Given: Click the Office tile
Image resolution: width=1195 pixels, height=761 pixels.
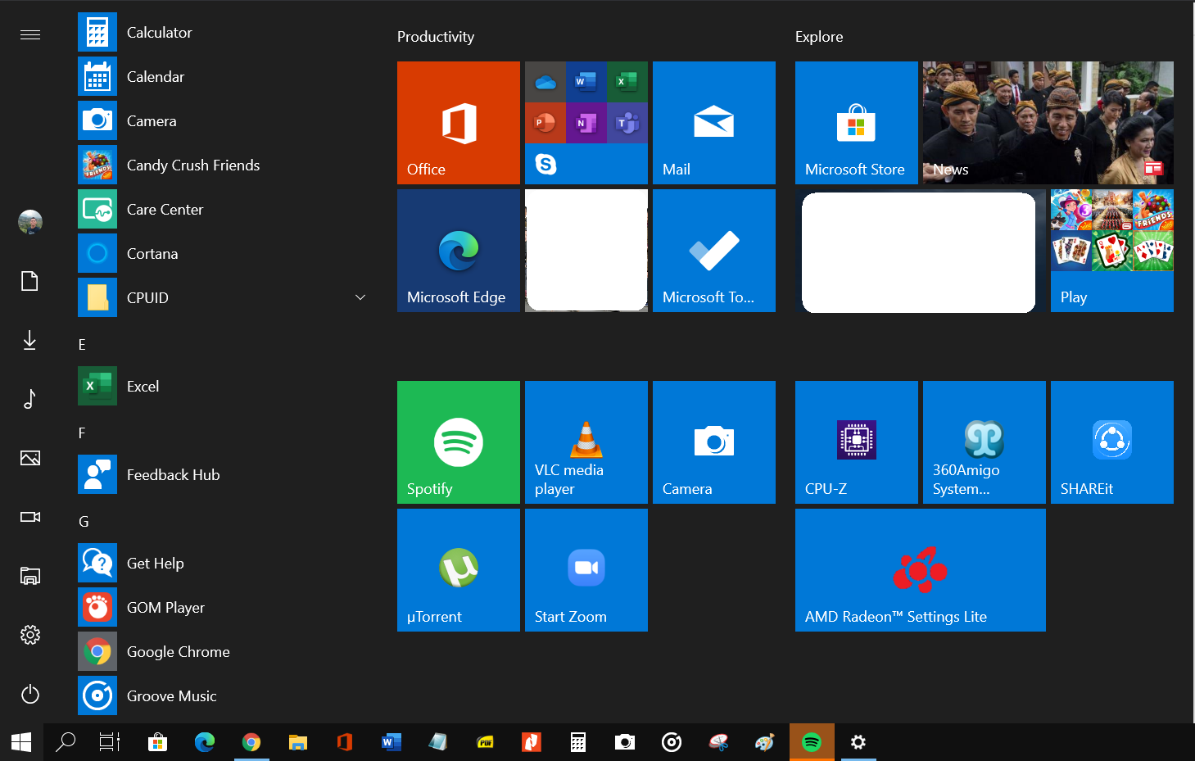Looking at the screenshot, I should [x=459, y=123].
